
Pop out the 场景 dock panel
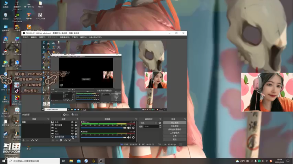pyautogui.click(x=48, y=119)
